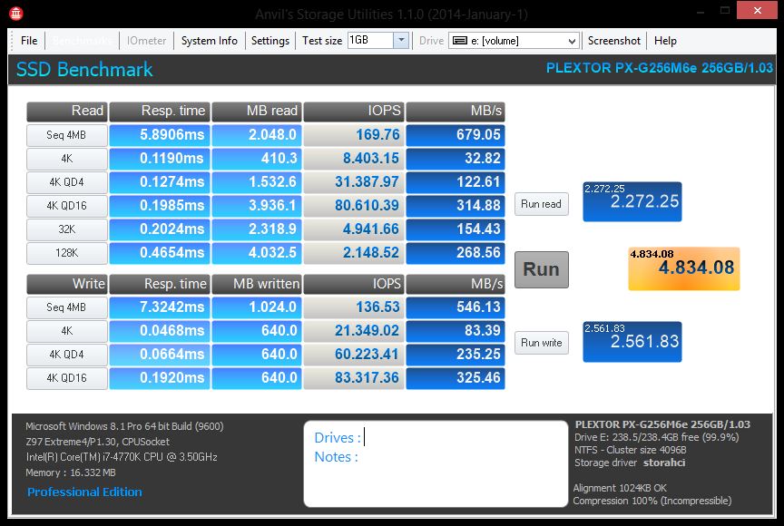This screenshot has width=784, height=526.
Task: Click the 7.3242ms response time cell
Action: click(160, 307)
